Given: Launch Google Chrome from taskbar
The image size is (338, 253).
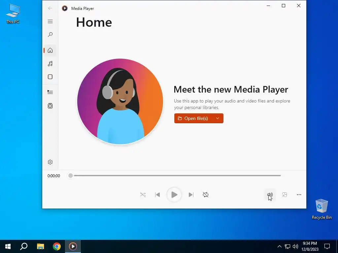Looking at the screenshot, I should click(x=57, y=246).
